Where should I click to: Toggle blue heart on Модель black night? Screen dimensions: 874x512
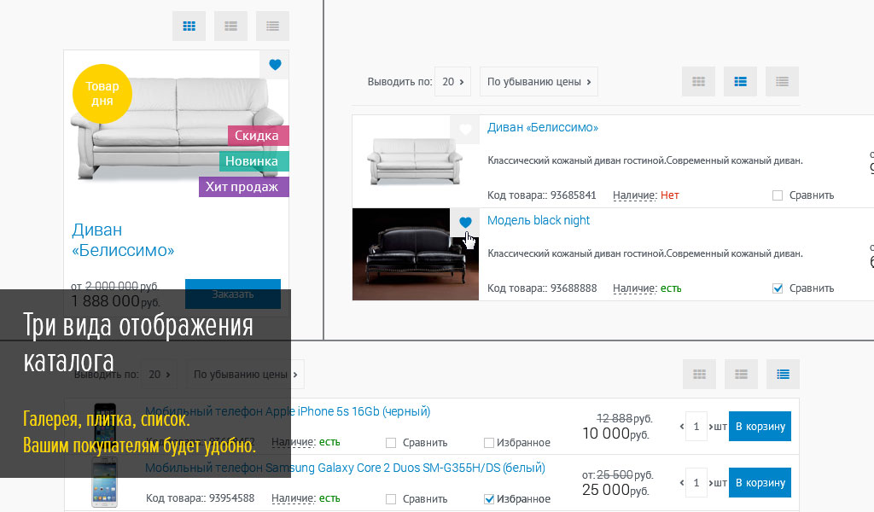coord(465,223)
